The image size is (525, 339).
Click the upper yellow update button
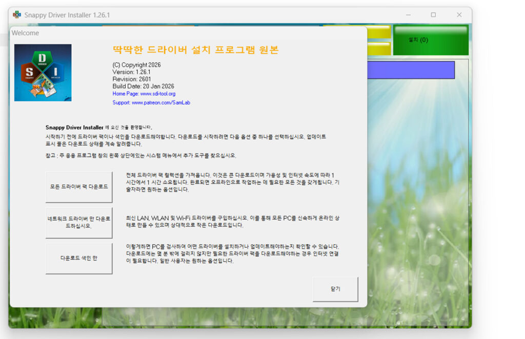378,32
